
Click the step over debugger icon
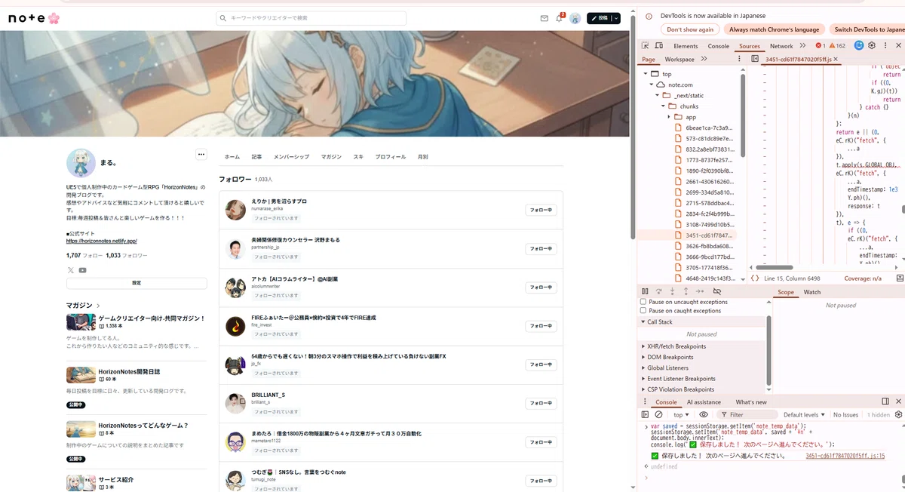658,291
